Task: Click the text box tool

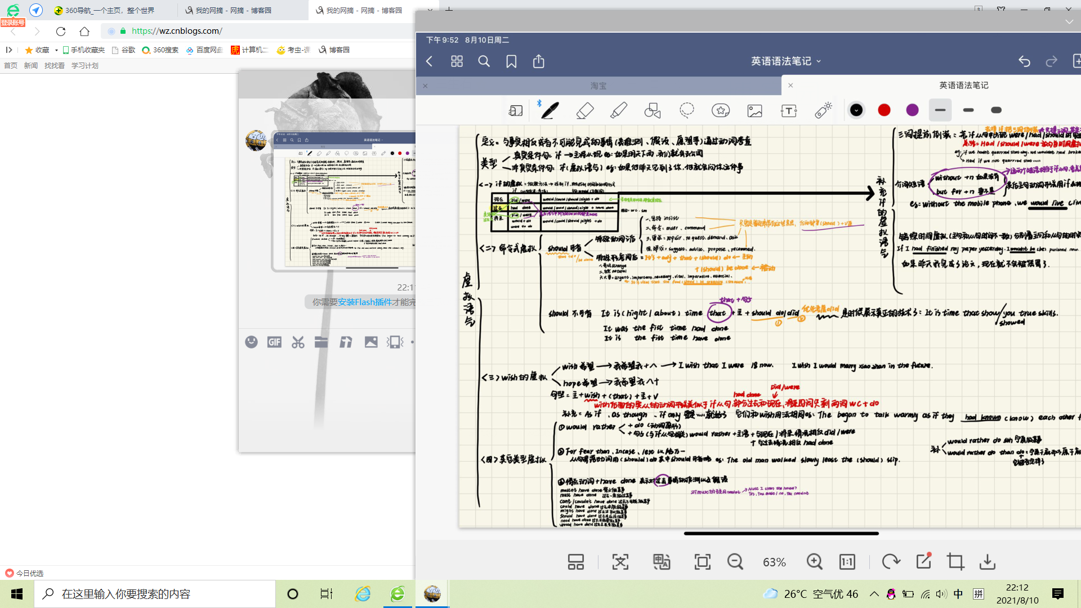Action: [788, 110]
